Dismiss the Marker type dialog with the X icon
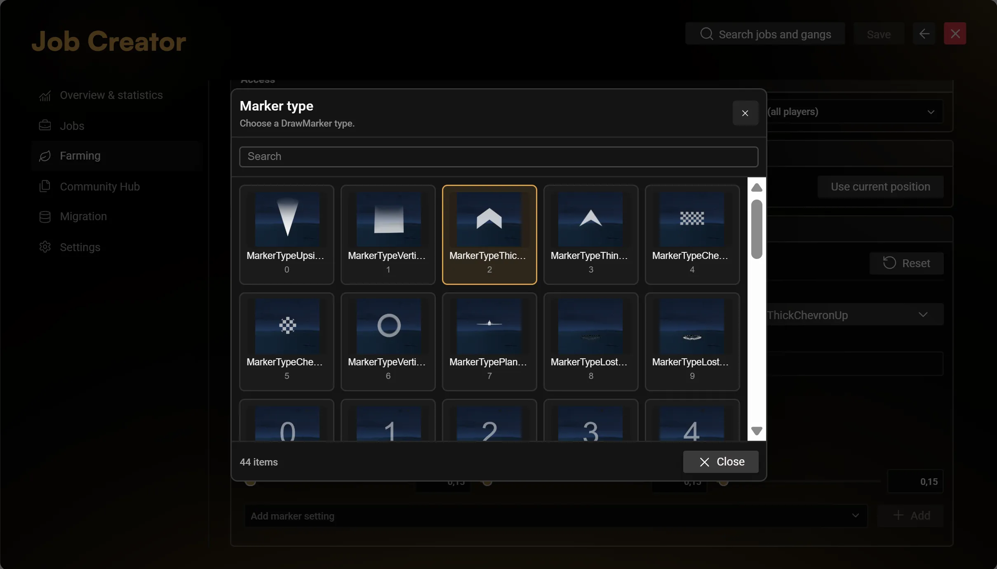Image resolution: width=997 pixels, height=569 pixels. (745, 113)
